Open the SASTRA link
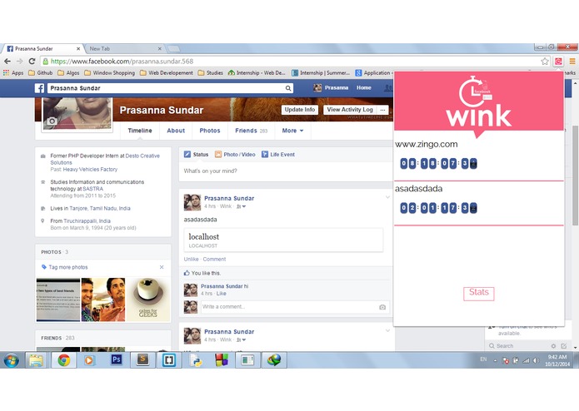The height and width of the screenshot is (411, 579). click(x=92, y=189)
